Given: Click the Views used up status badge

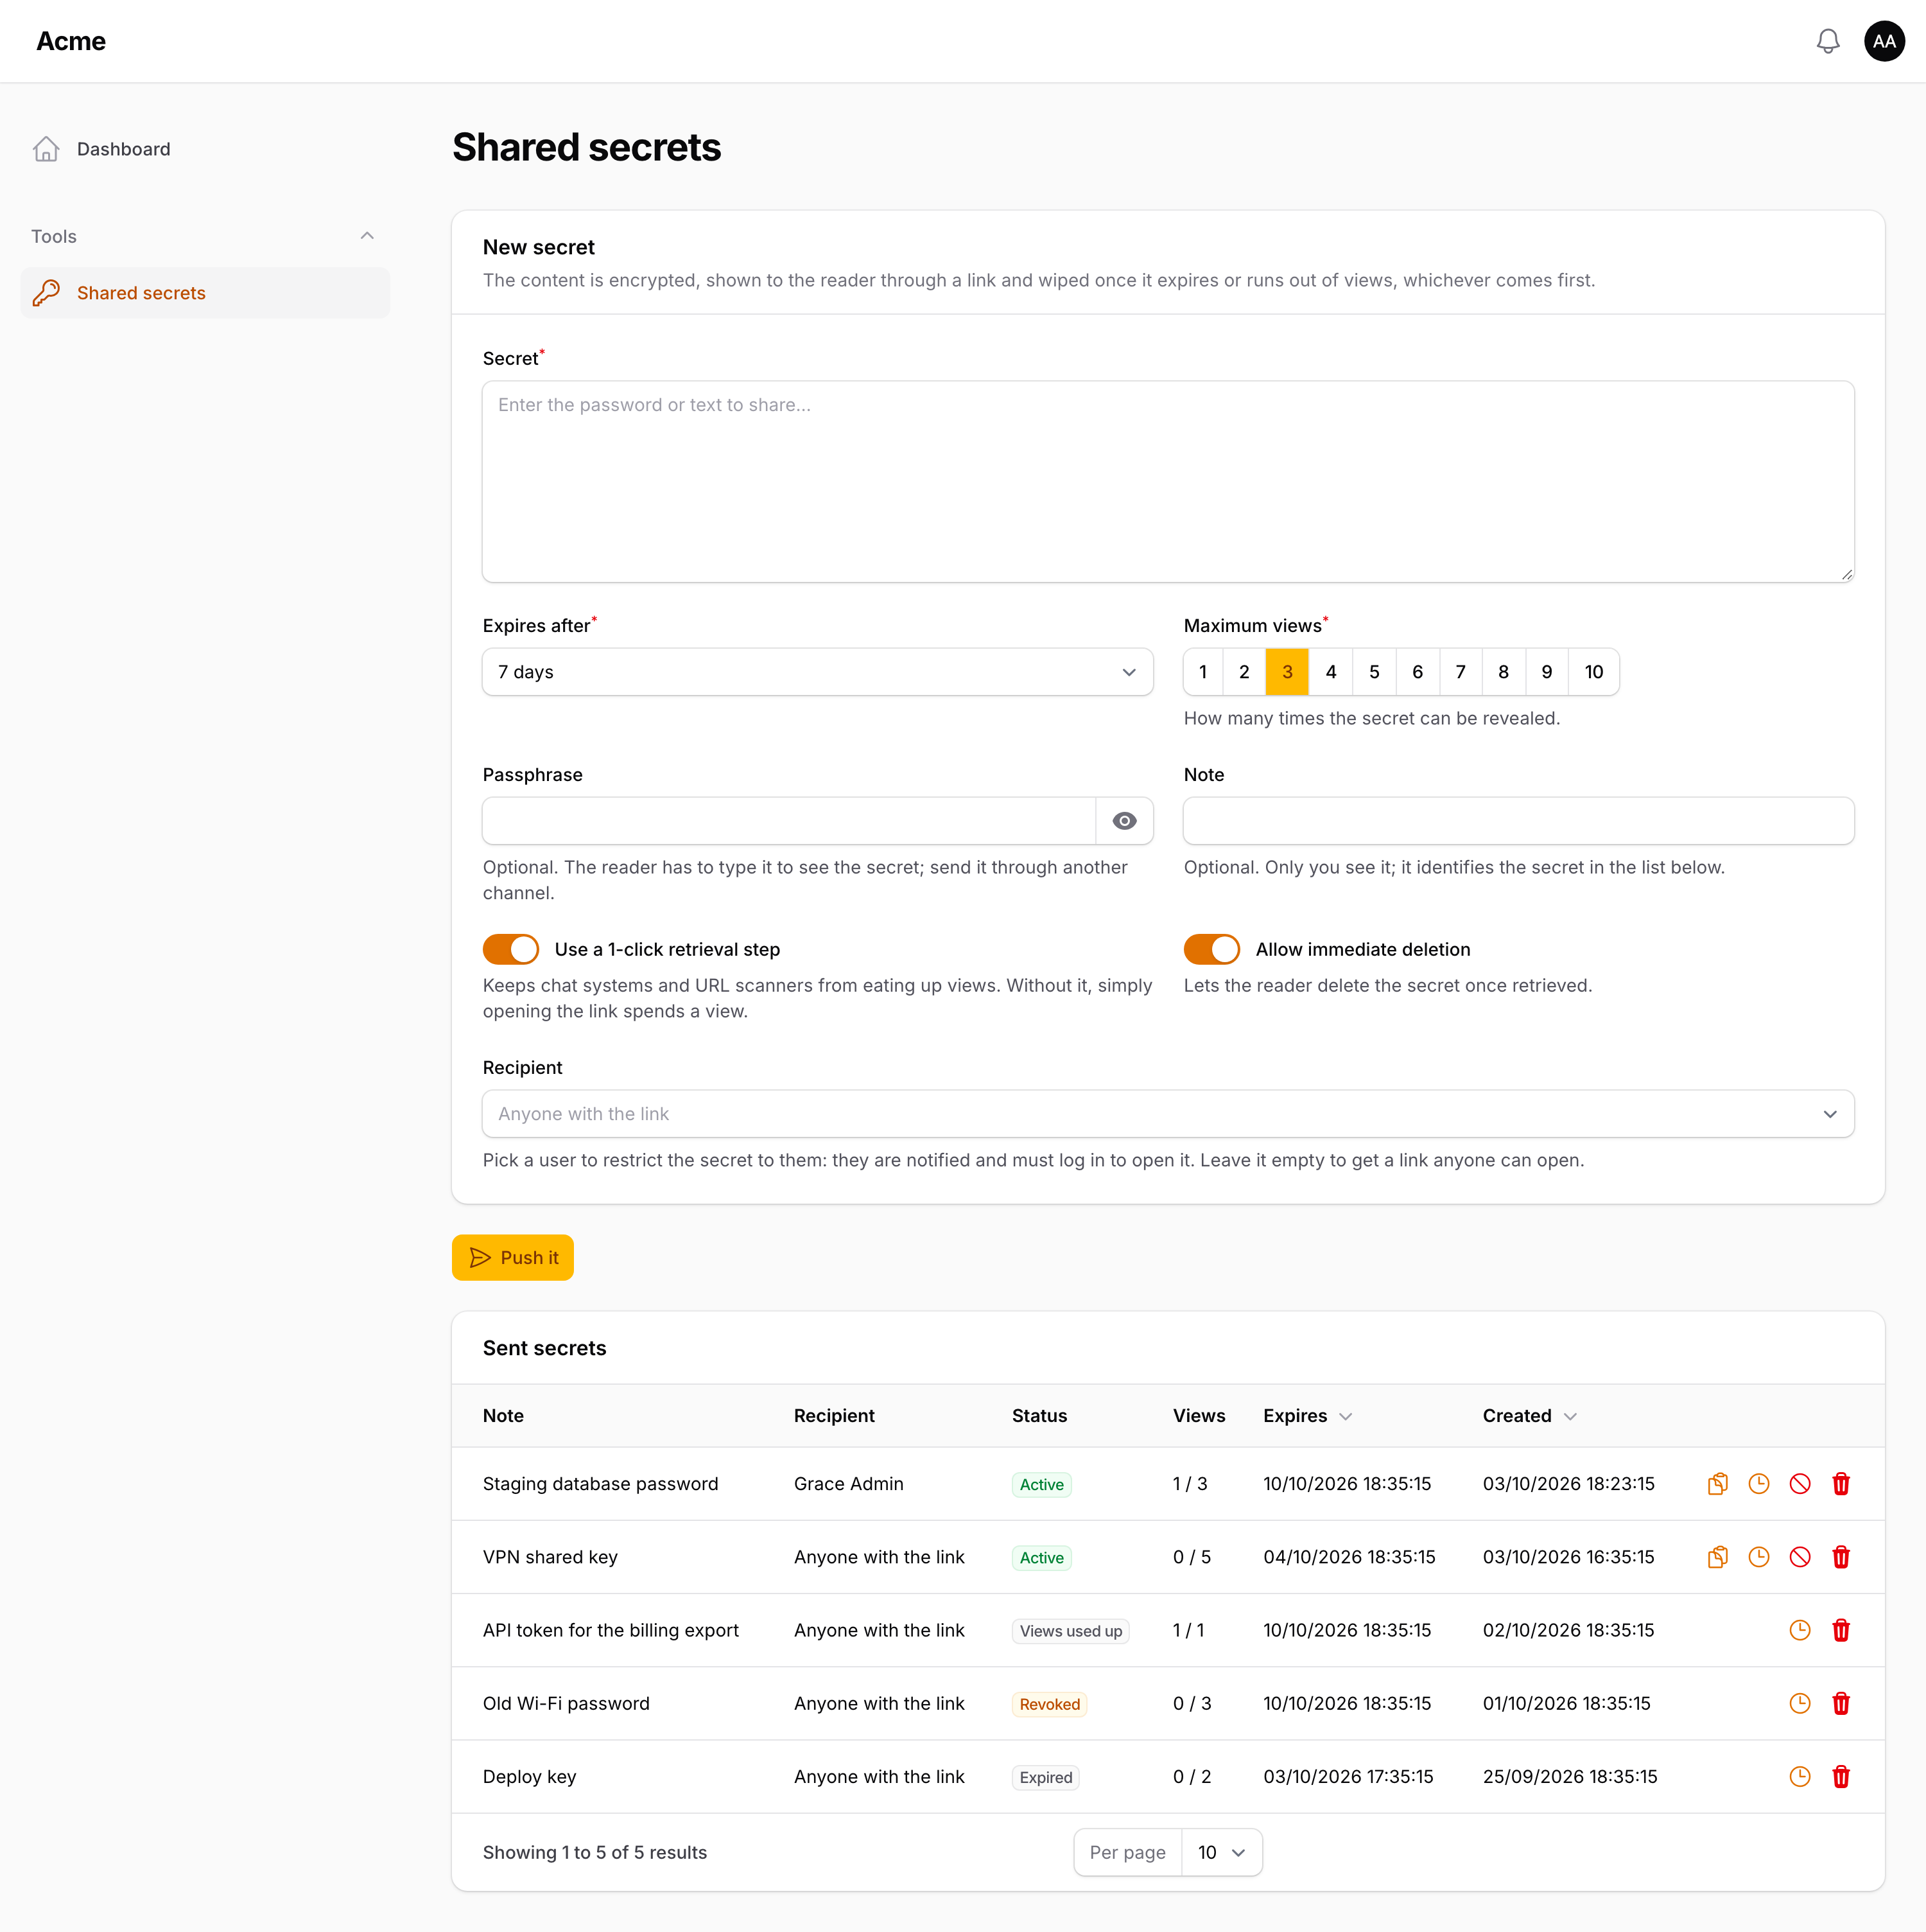Looking at the screenshot, I should click(x=1070, y=1631).
